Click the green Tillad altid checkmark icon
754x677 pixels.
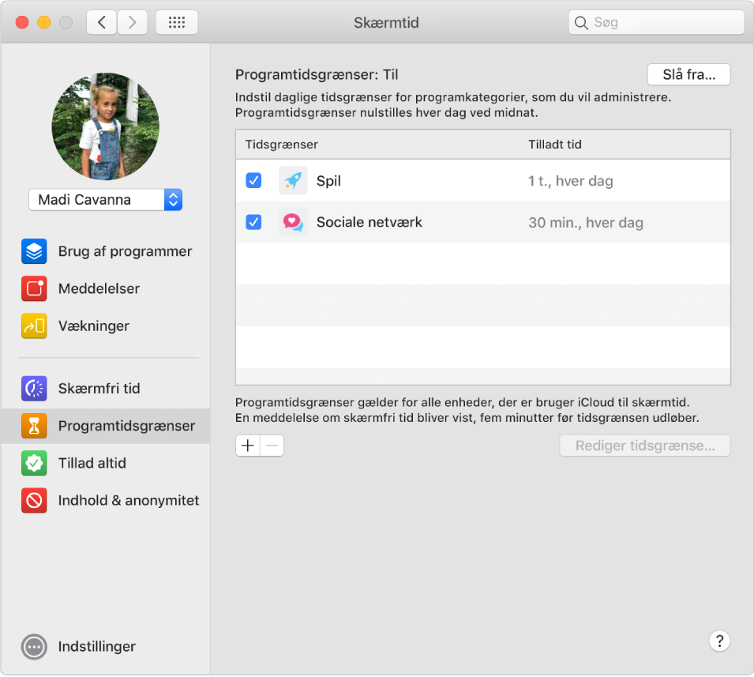click(34, 464)
